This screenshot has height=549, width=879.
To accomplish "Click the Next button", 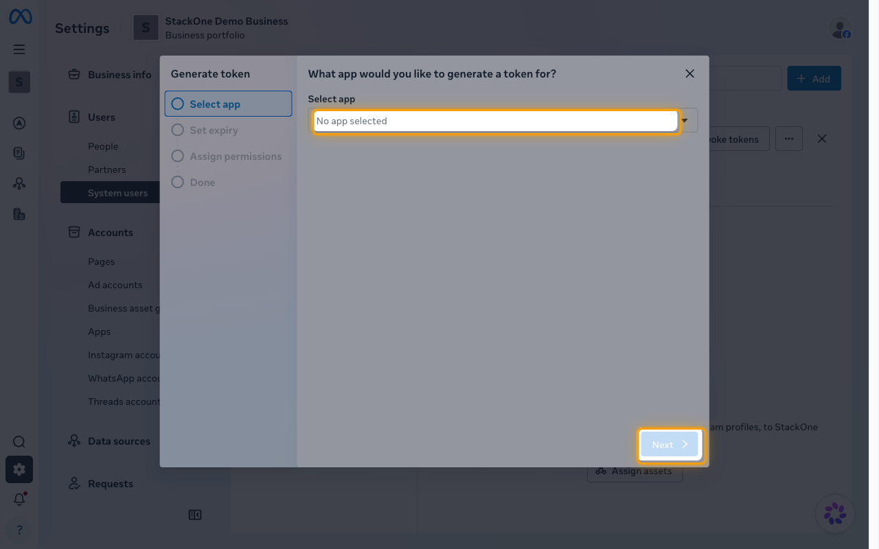I will click(x=670, y=445).
